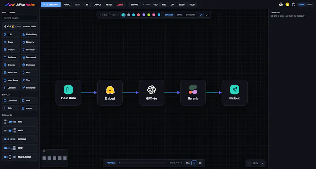Set playback speed to 1x
The width and height of the screenshot is (316, 169).
194,163
